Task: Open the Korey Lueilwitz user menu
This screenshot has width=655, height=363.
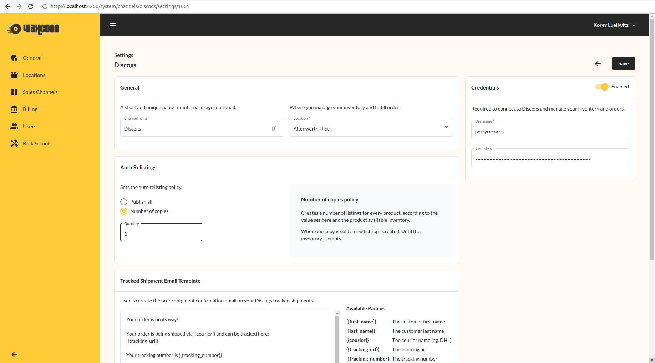Action: coord(614,25)
